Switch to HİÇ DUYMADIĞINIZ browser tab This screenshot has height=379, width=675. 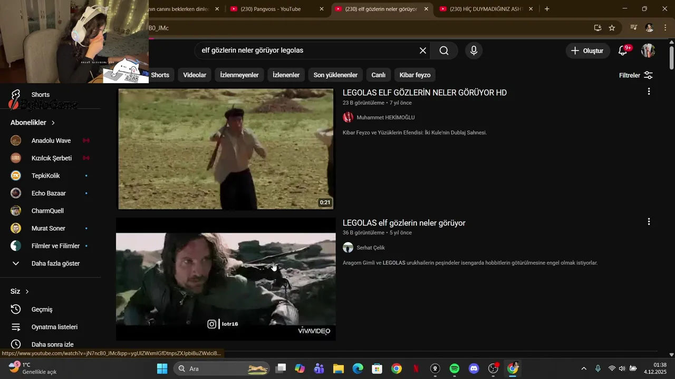coord(485,9)
